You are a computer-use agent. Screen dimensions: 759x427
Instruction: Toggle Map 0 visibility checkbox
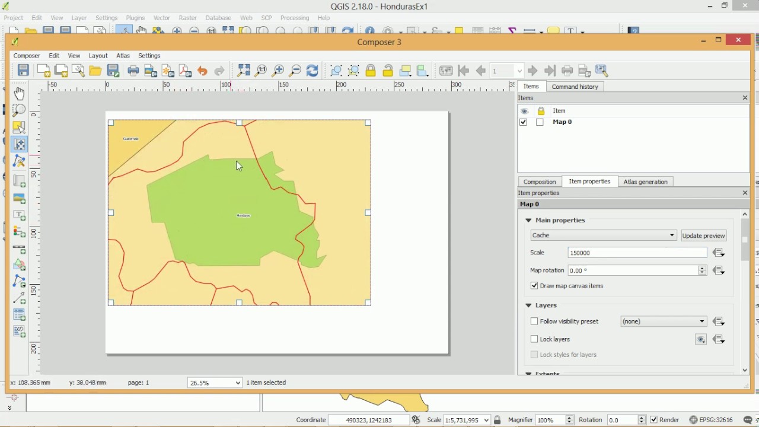(x=523, y=122)
